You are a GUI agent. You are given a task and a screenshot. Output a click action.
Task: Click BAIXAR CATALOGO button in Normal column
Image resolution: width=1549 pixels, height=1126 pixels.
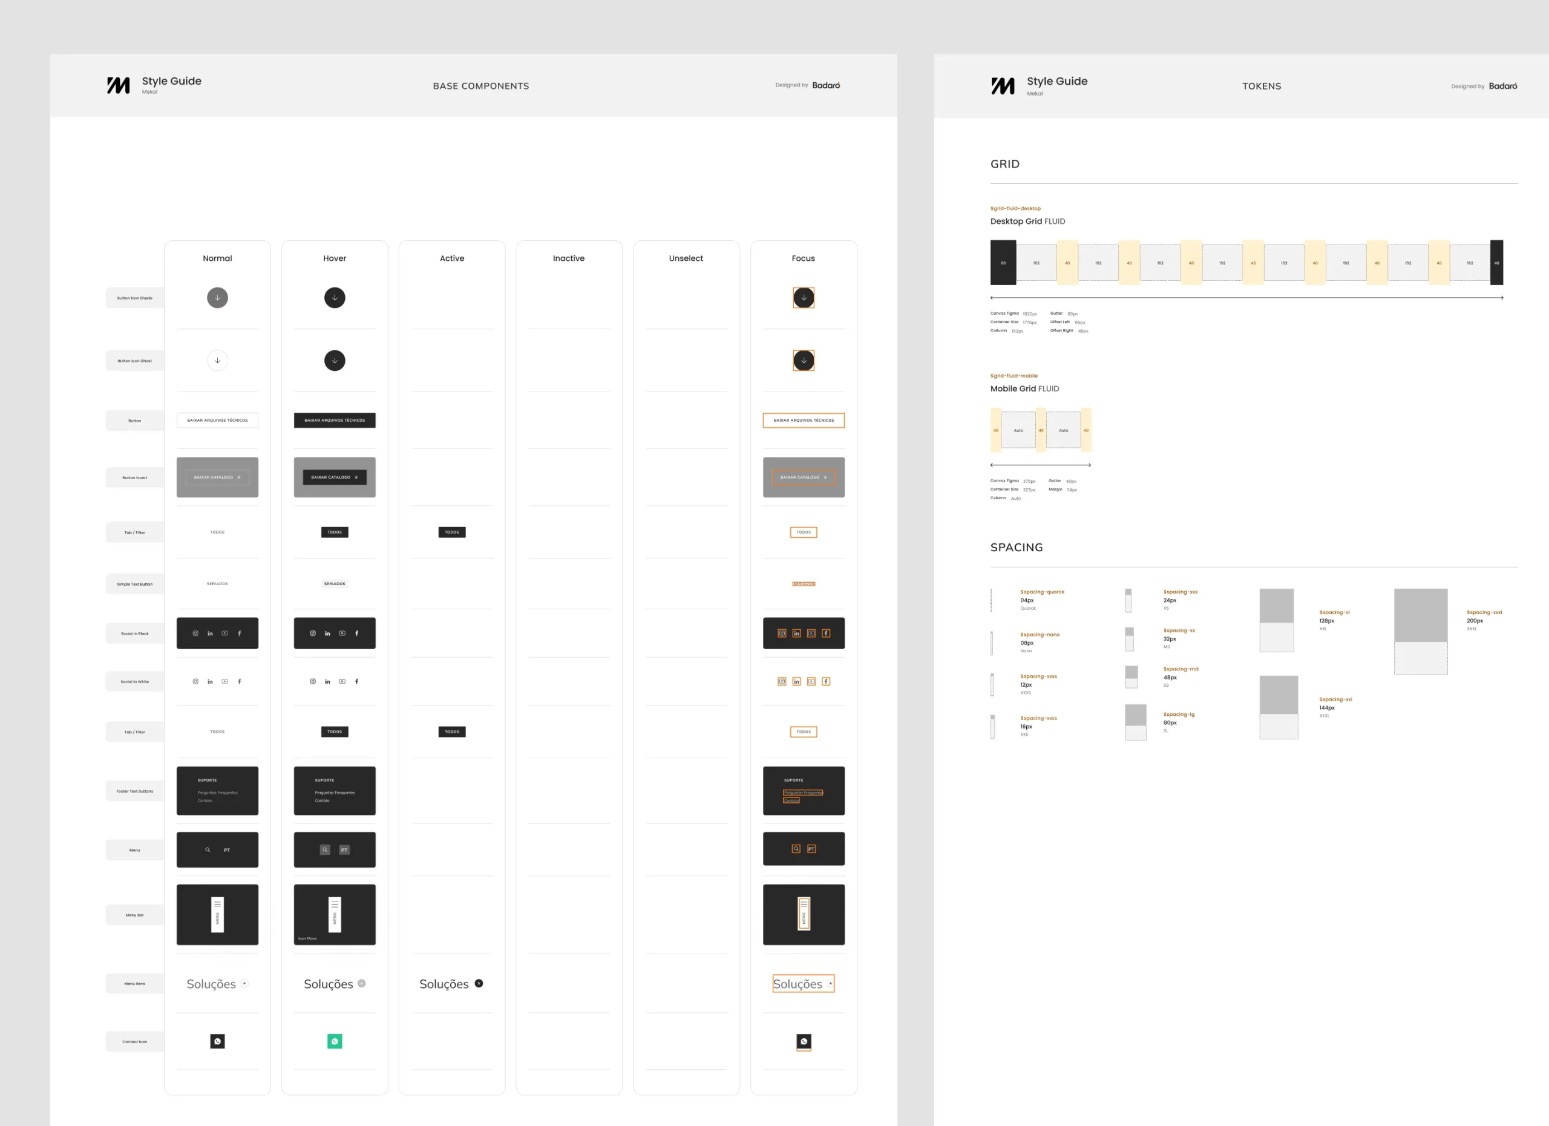click(217, 477)
